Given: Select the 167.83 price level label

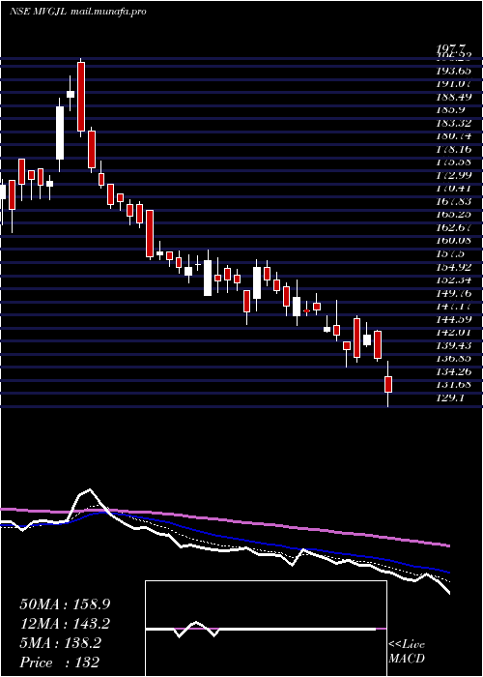Looking at the screenshot, I should (x=453, y=201).
